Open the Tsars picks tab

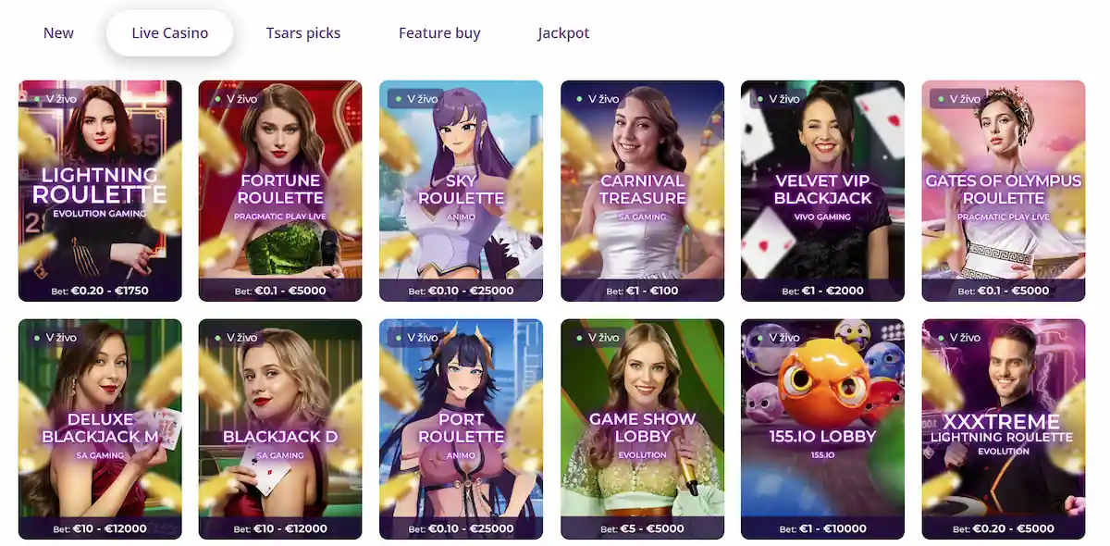(x=303, y=33)
